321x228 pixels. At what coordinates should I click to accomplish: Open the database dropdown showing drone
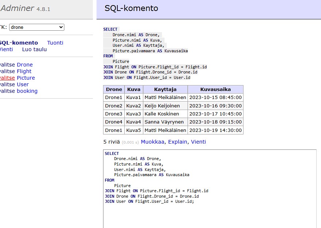pyautogui.click(x=37, y=27)
